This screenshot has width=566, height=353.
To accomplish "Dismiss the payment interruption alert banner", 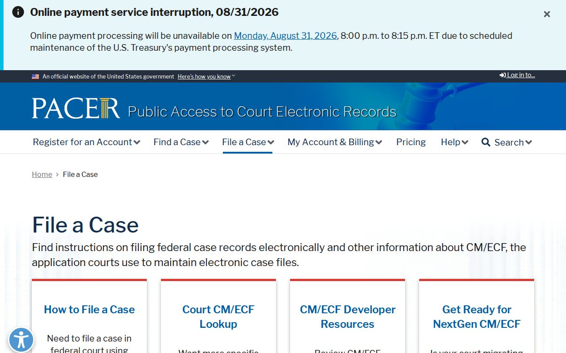I will pyautogui.click(x=547, y=14).
